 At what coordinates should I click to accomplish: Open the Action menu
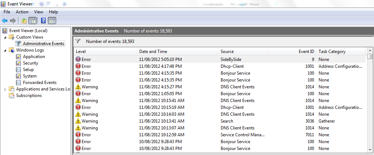pyautogui.click(x=22, y=12)
